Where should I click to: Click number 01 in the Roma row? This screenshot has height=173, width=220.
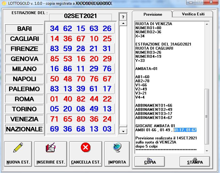coord(55,99)
